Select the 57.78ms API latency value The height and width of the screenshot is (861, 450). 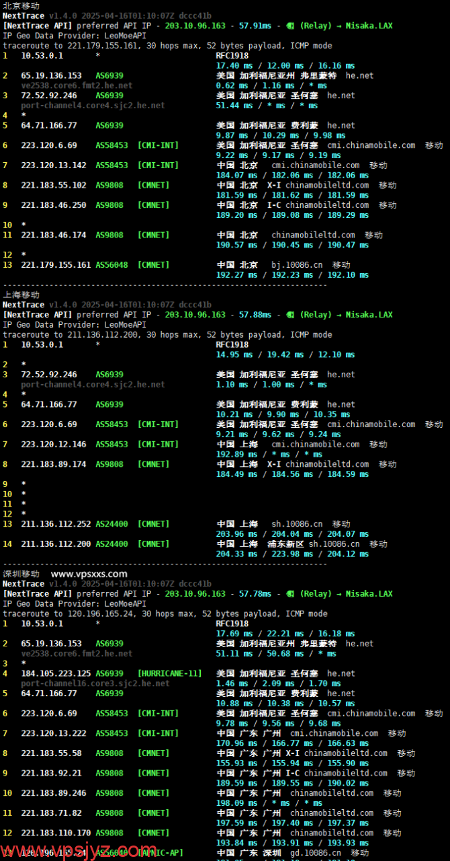pos(255,594)
